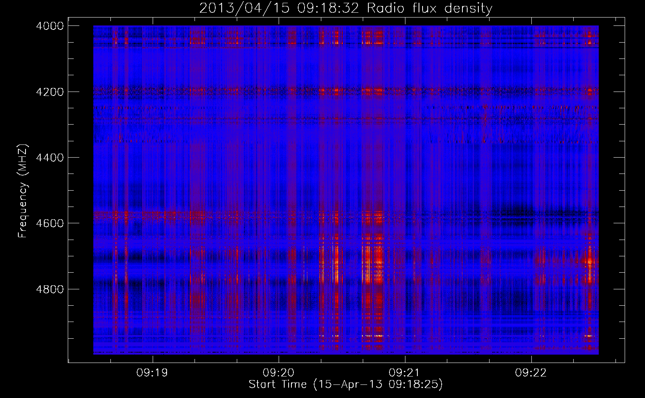Click the "Start Time (15-Apr-13 09:18:25)" axis label
This screenshot has height=398, width=645.
(x=346, y=384)
